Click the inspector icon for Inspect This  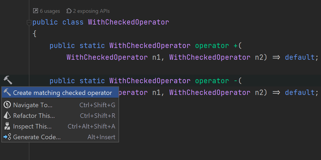click(7, 126)
